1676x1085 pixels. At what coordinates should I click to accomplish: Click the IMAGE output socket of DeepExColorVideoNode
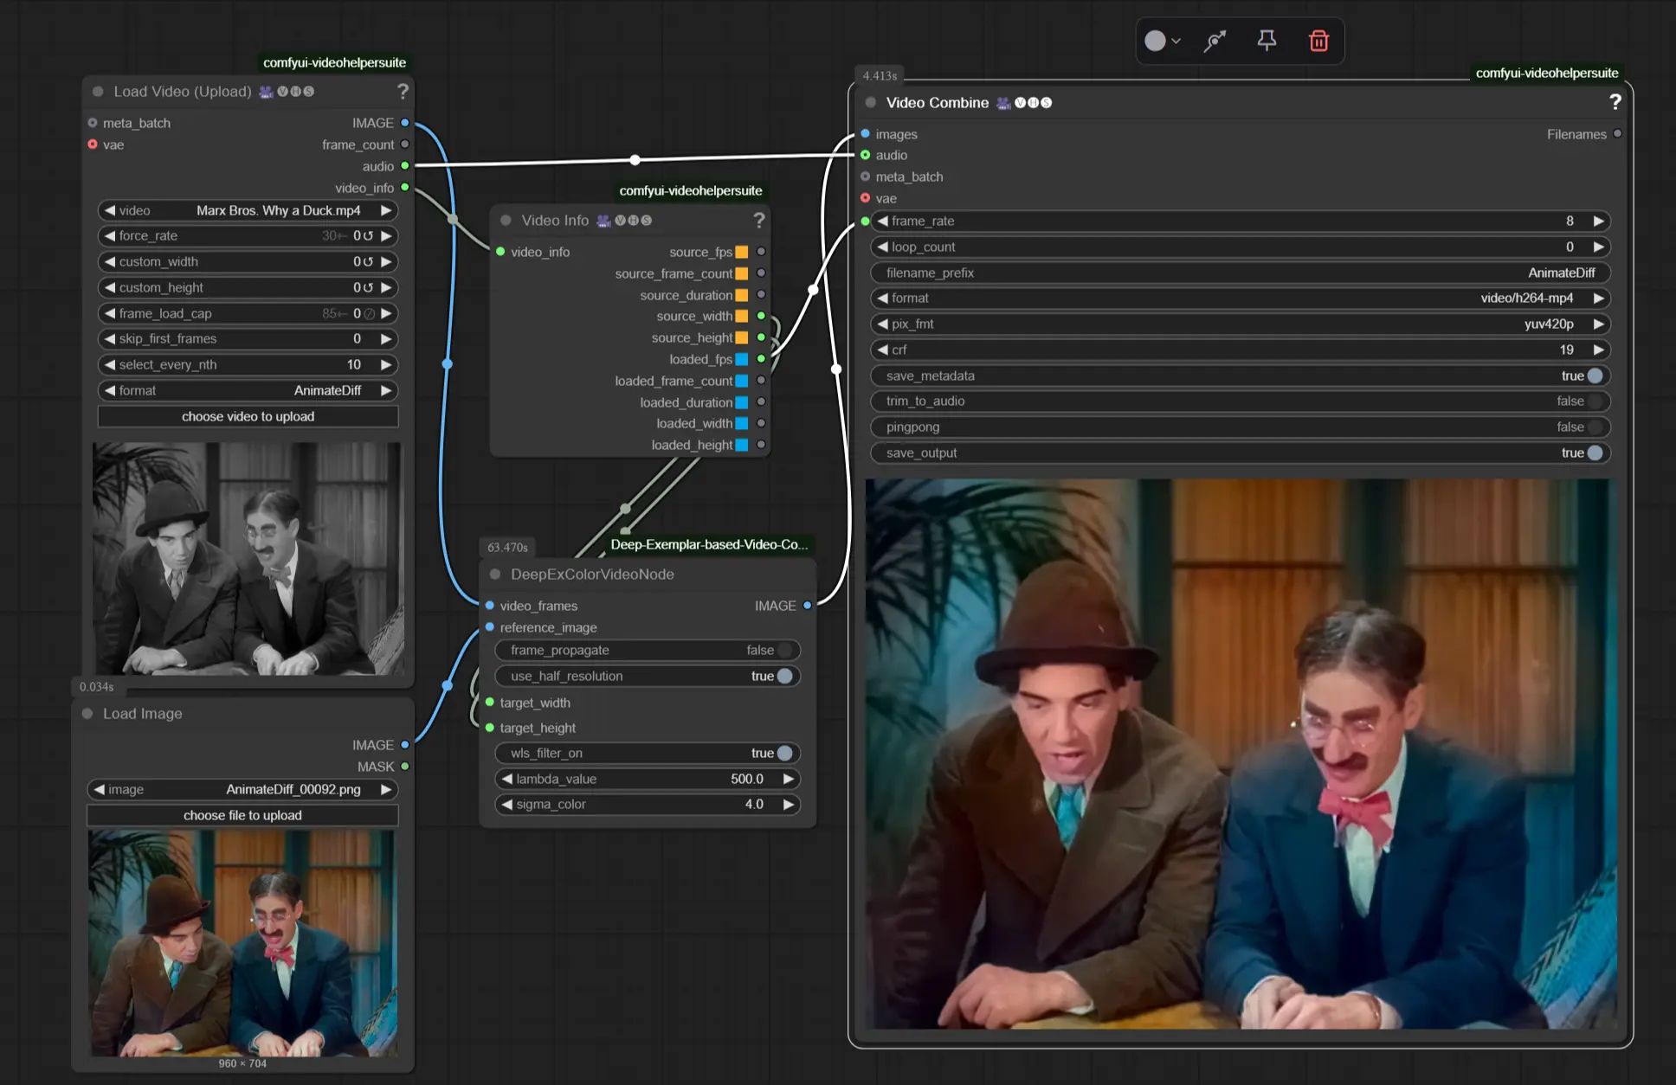click(807, 606)
